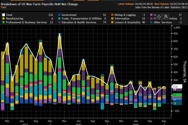Click the green 13 axis value label

175,95
